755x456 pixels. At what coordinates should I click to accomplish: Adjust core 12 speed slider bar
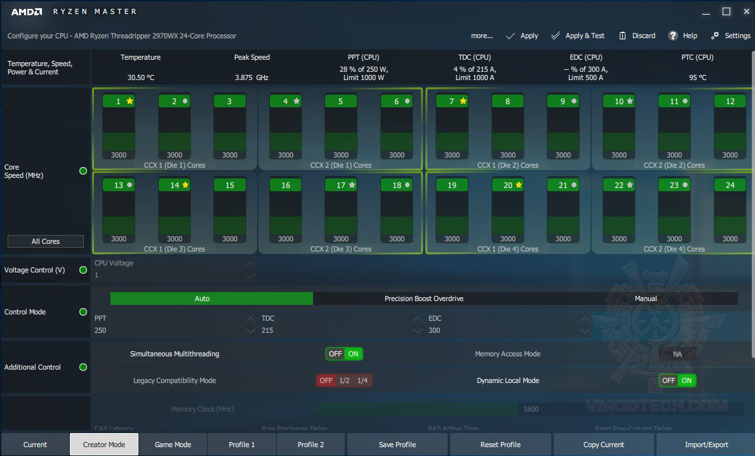(x=730, y=129)
